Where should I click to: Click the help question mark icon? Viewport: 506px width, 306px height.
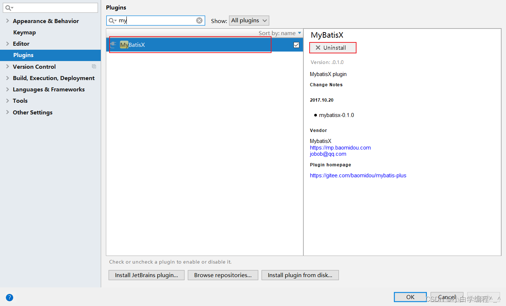pos(10,297)
